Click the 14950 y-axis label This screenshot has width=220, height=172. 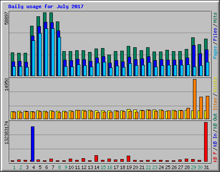pyautogui.click(x=6, y=84)
